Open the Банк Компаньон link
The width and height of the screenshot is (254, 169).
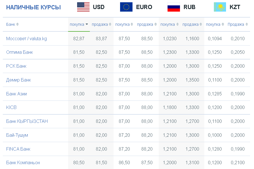(23, 163)
